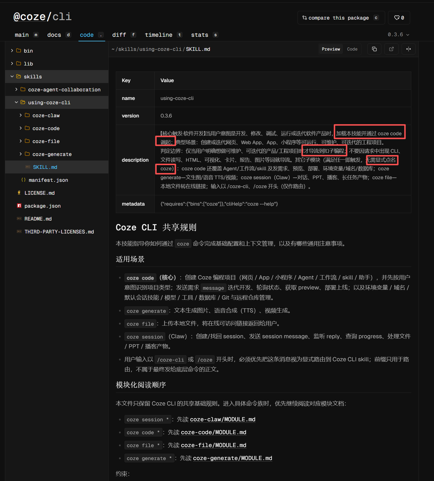
Task: Click the coze-agent-collaboration folder icon
Action: (x=23, y=89)
